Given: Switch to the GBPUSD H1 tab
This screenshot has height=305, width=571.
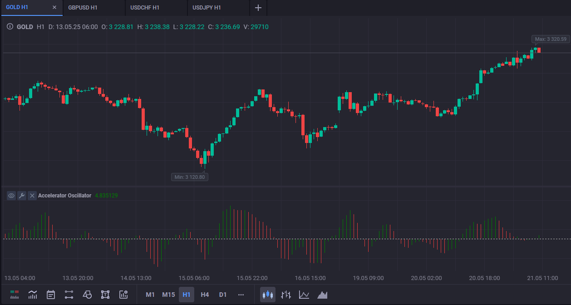Looking at the screenshot, I should pos(83,8).
